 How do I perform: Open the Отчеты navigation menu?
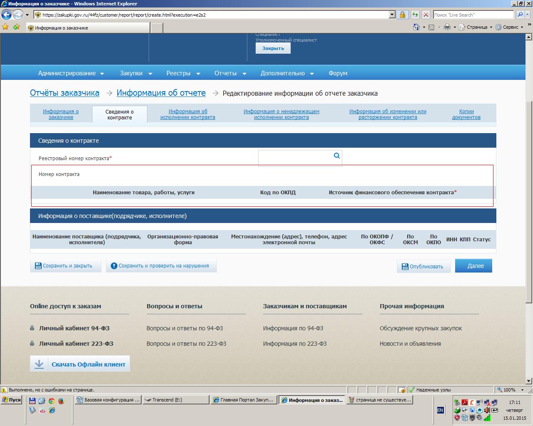point(230,73)
